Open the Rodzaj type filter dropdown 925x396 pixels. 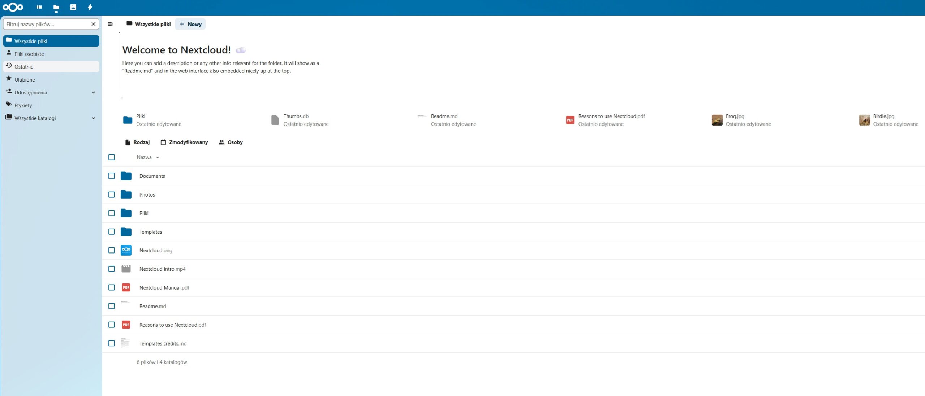(137, 142)
